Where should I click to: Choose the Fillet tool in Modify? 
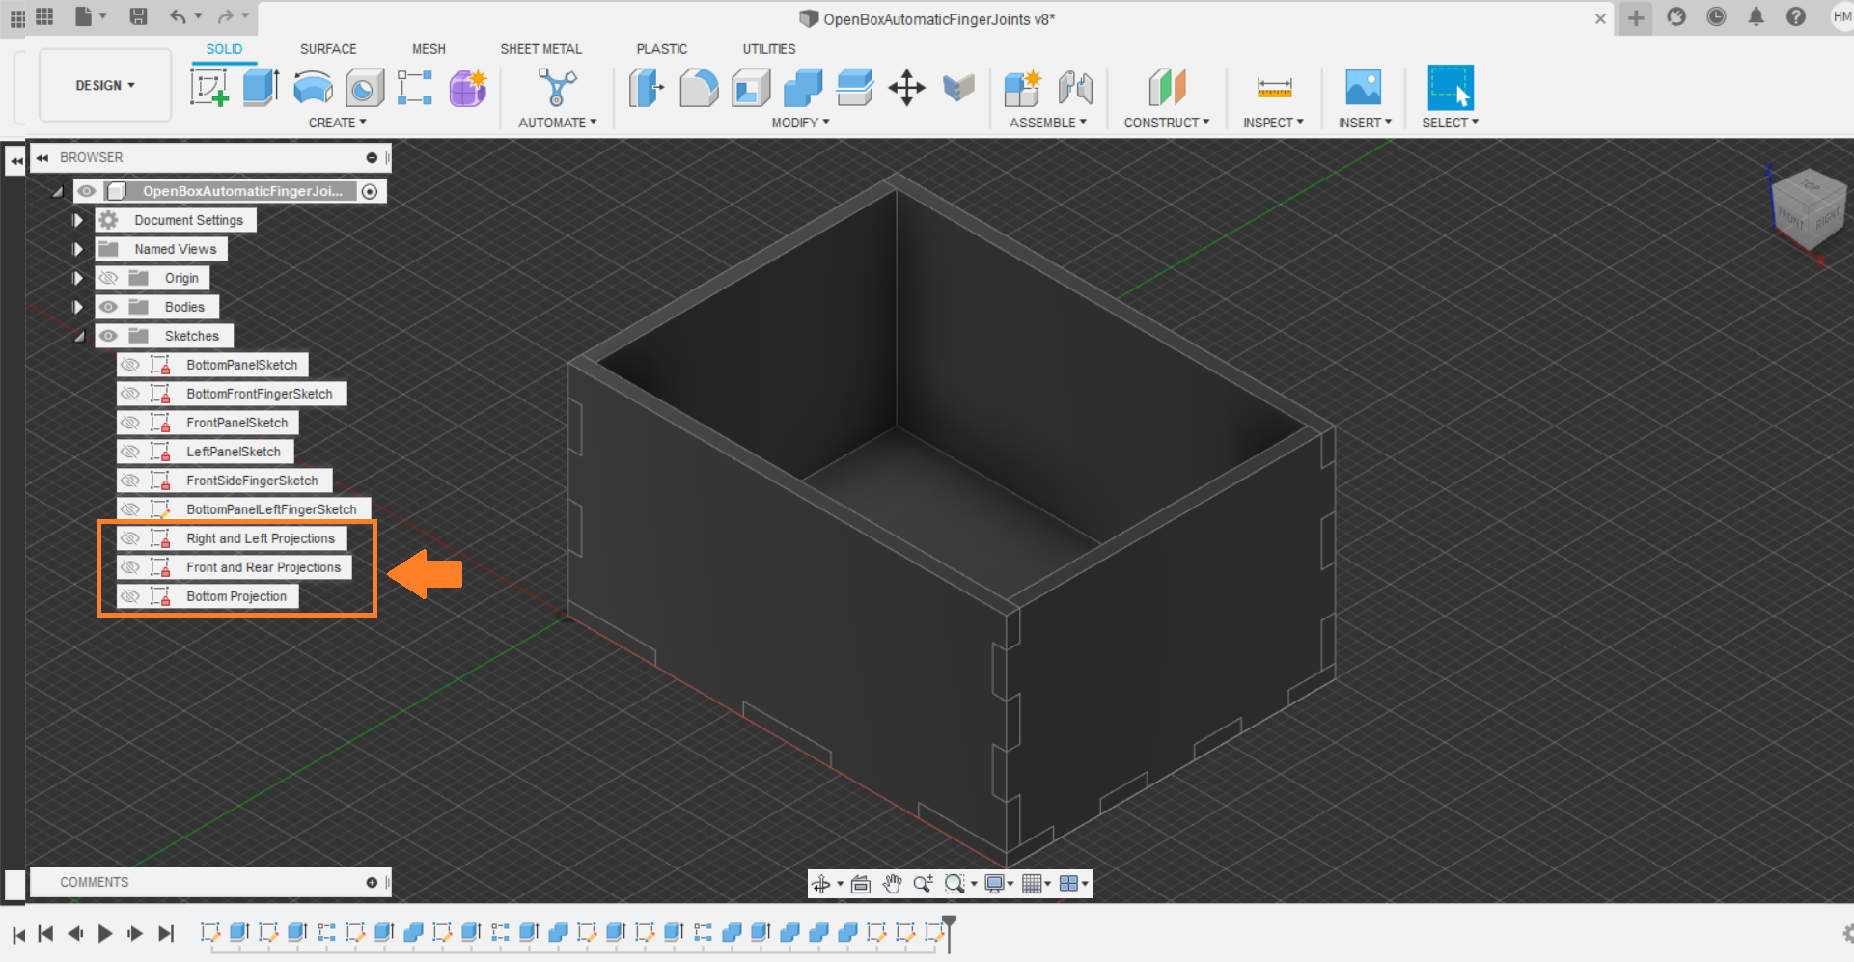(699, 88)
